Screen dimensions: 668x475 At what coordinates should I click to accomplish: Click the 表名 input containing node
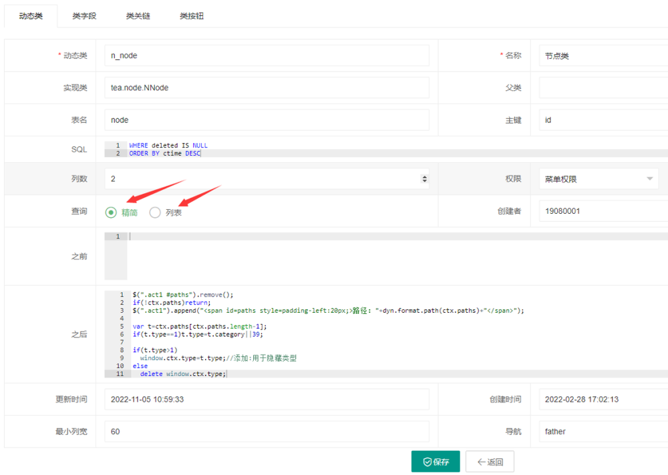tap(267, 120)
